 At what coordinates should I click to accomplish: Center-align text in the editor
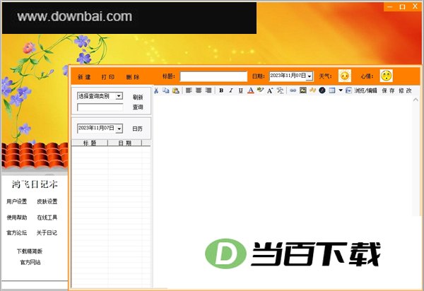tap(199, 90)
